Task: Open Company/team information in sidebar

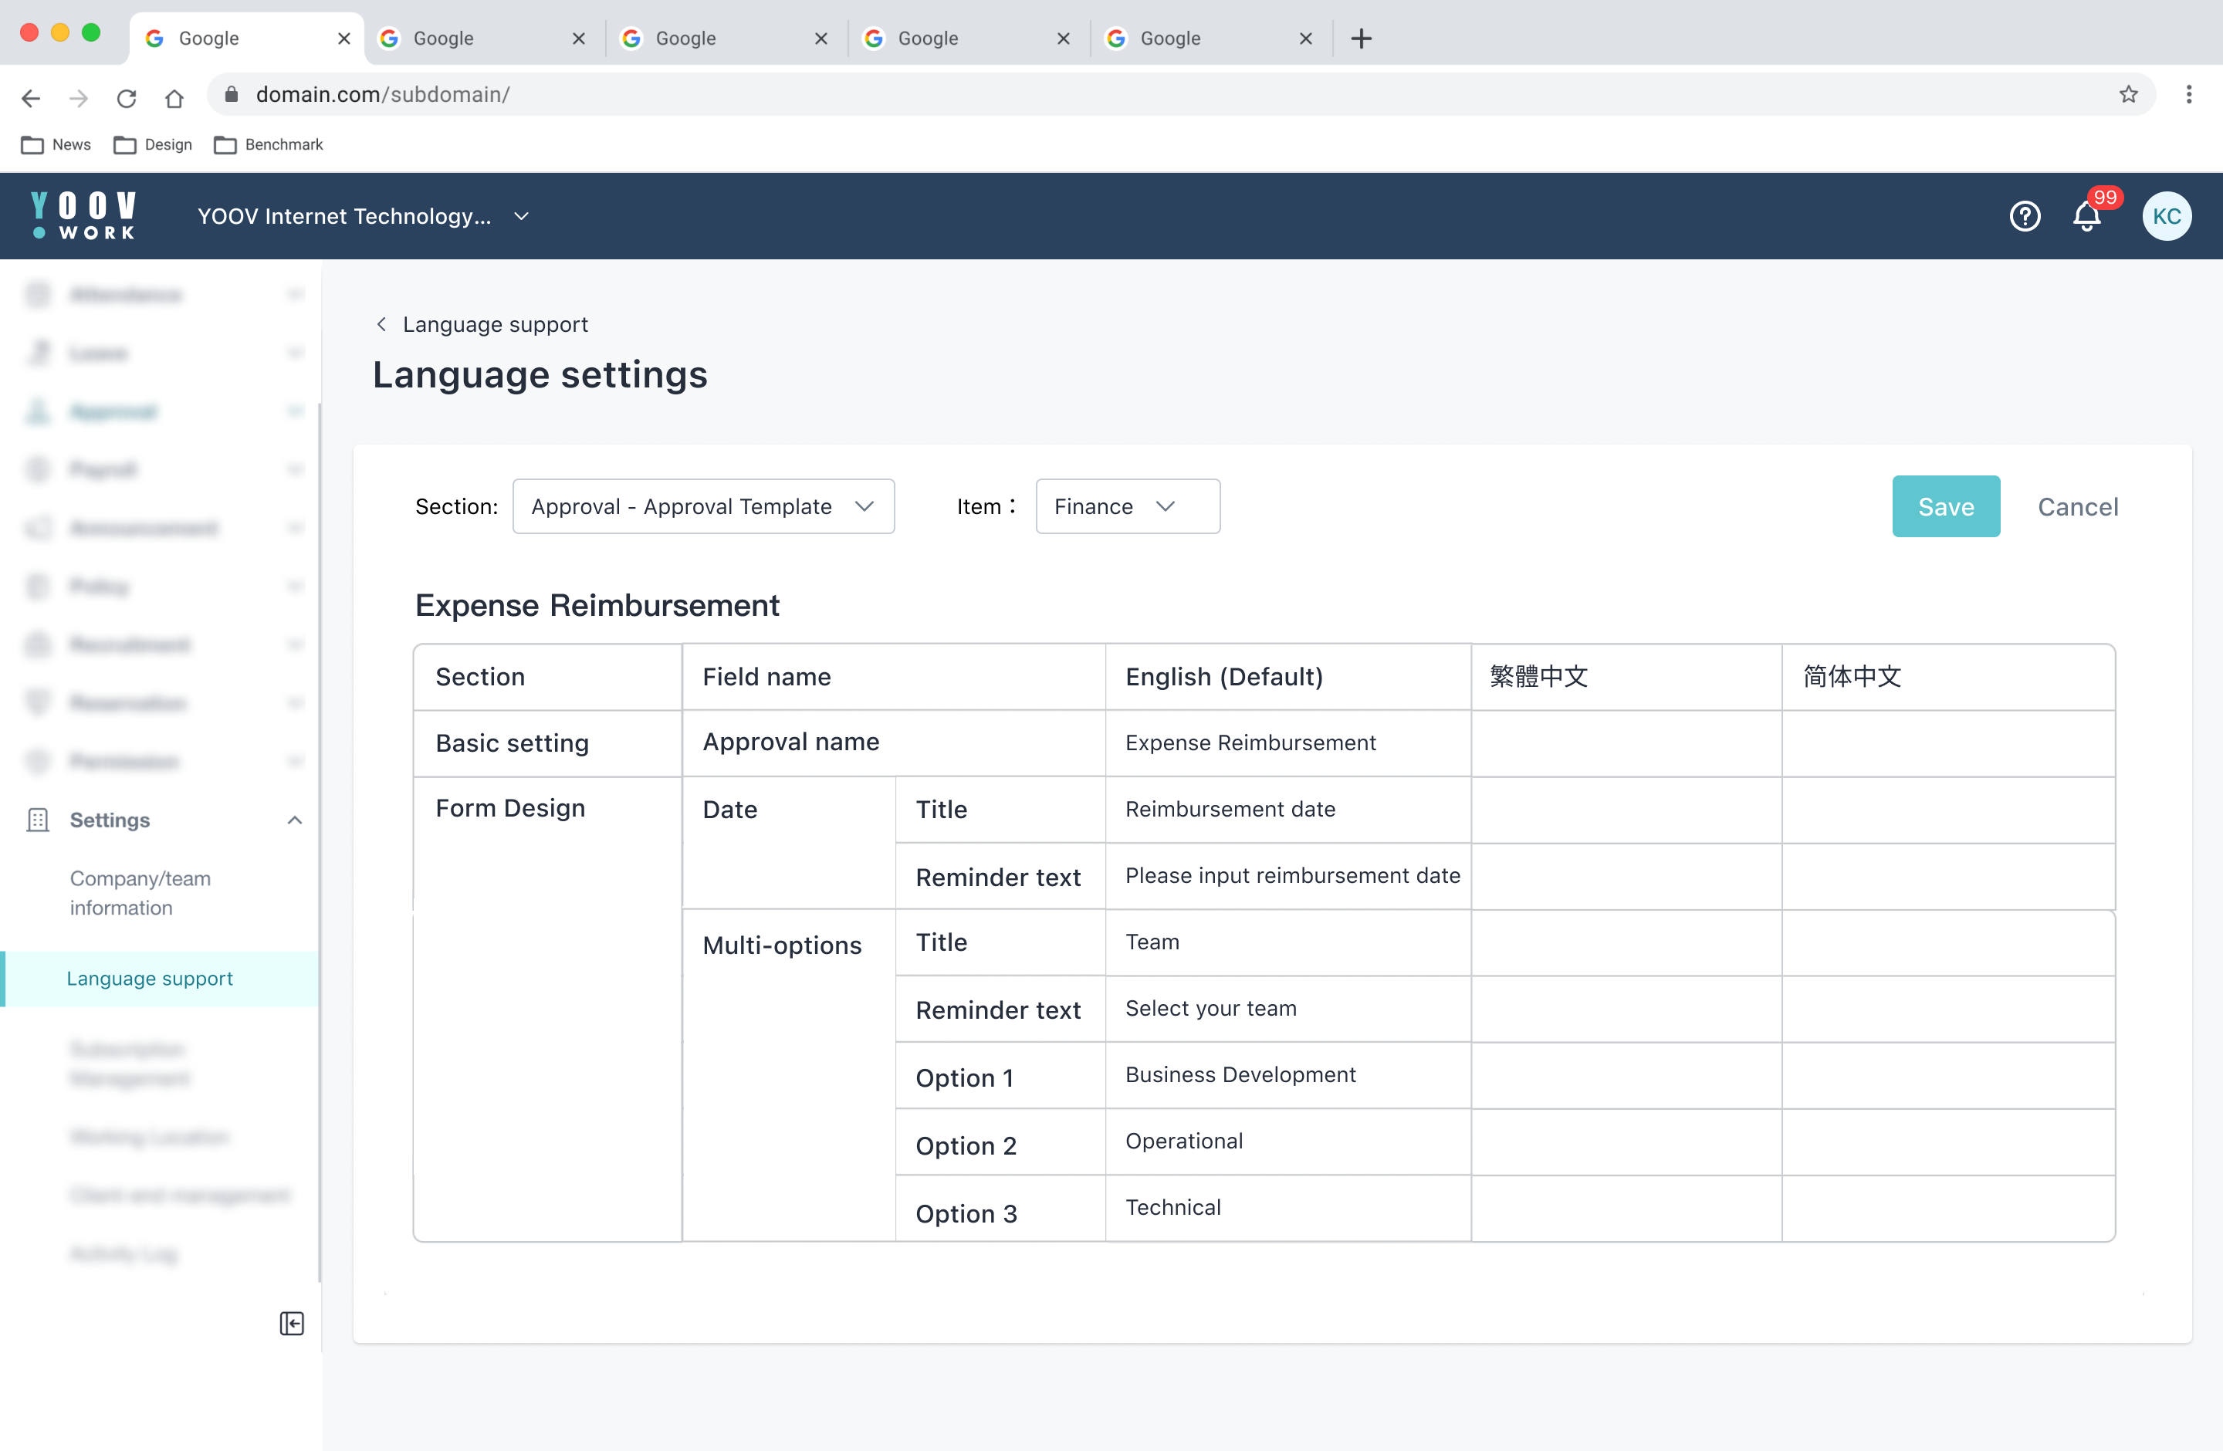Action: point(140,893)
